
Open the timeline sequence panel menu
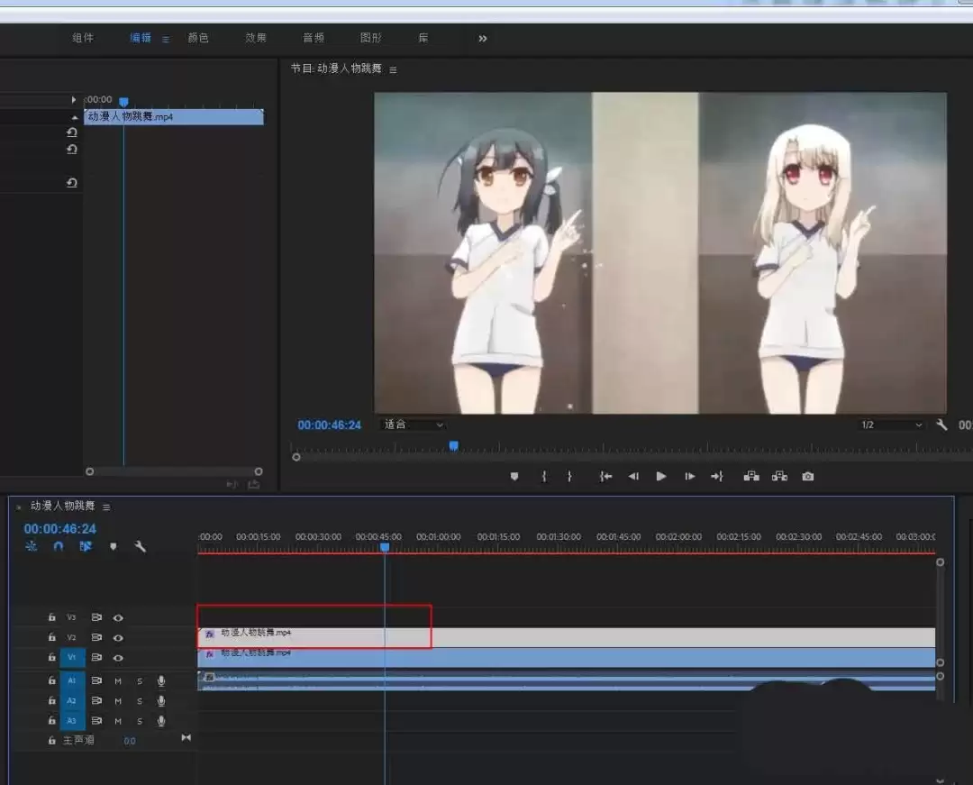click(106, 507)
